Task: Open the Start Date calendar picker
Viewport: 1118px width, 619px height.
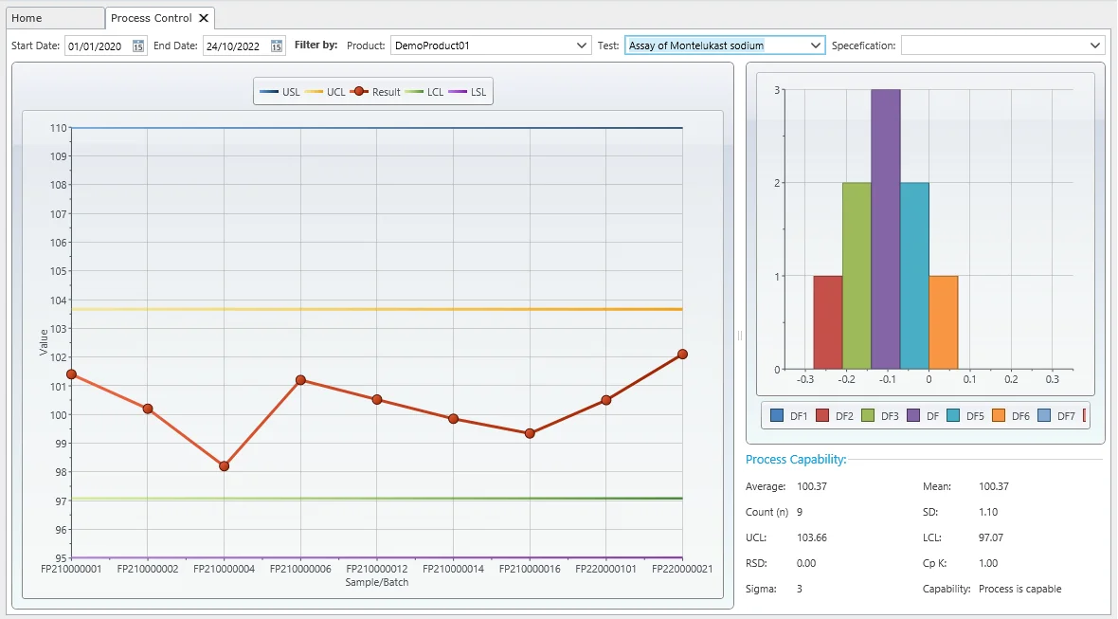Action: [x=138, y=46]
